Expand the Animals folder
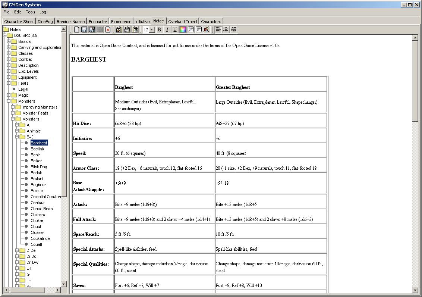Viewport: 422px width, 297px height. coord(17,131)
